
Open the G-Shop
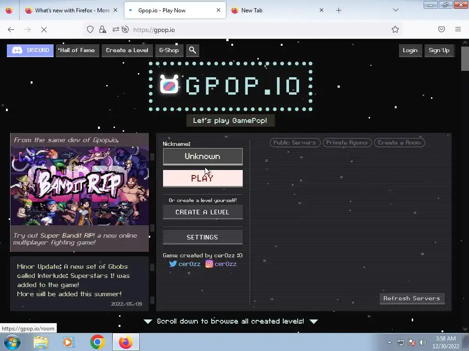pyautogui.click(x=169, y=50)
